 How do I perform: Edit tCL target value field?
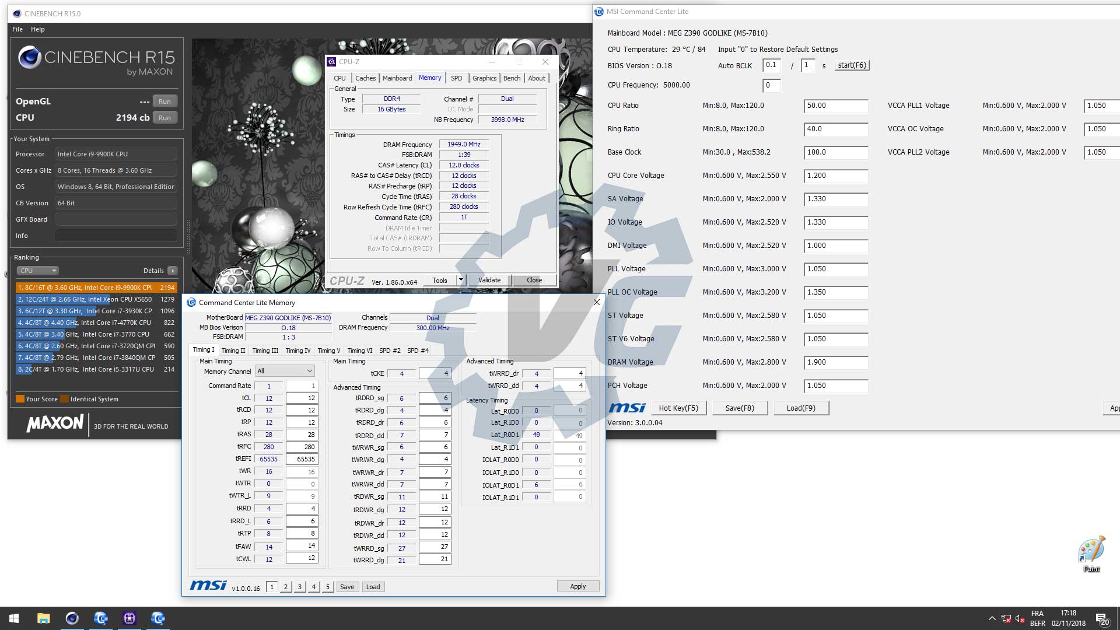pyautogui.click(x=302, y=398)
